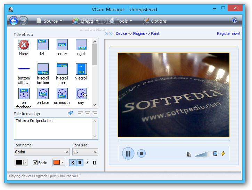Click the title text box scroll down arrow
The image size is (252, 190).
95,136
